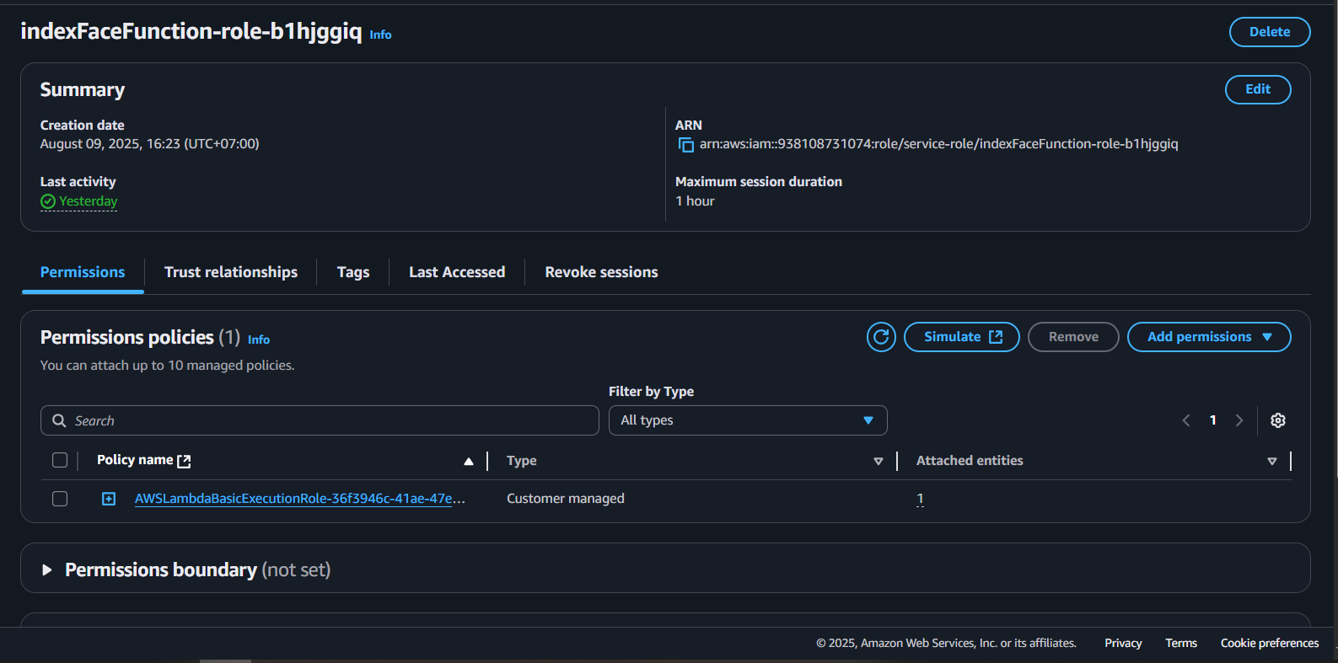
Task: Select the ARN text value
Action: [939, 144]
